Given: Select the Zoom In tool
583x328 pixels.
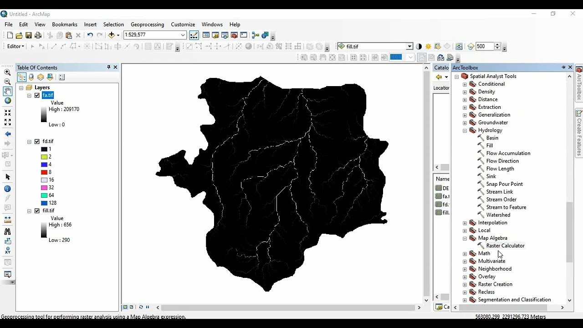Looking at the screenshot, I should coord(7,72).
